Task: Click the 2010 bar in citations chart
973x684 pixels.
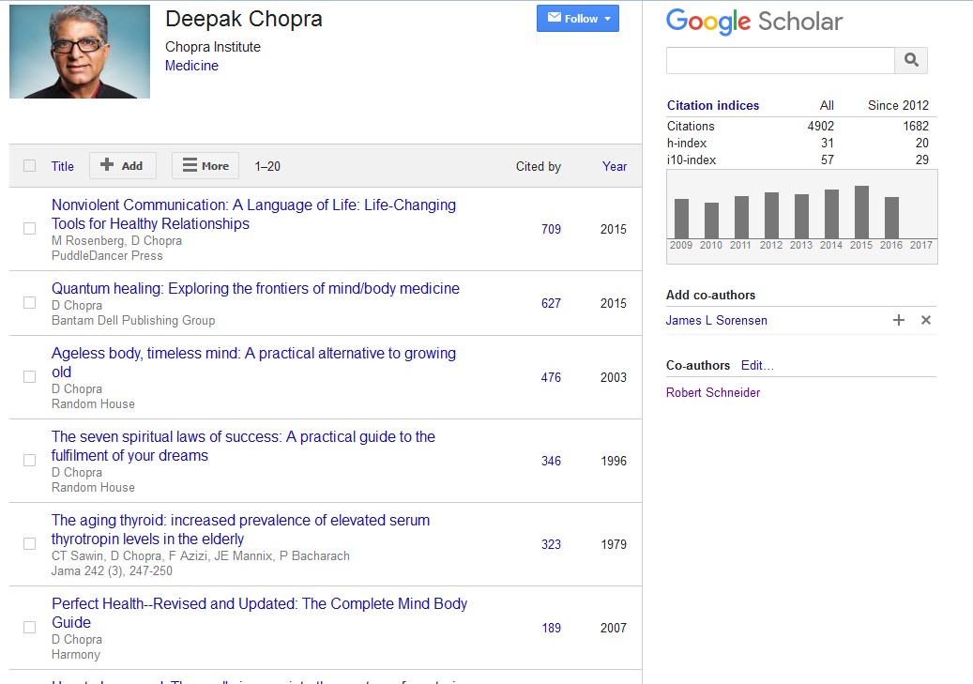Action: pyautogui.click(x=712, y=220)
